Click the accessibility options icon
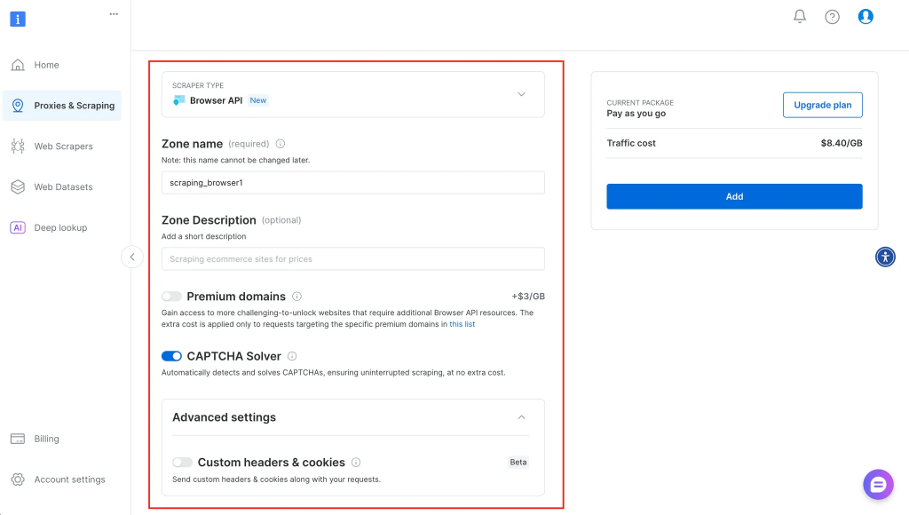Image resolution: width=909 pixels, height=515 pixels. (885, 257)
